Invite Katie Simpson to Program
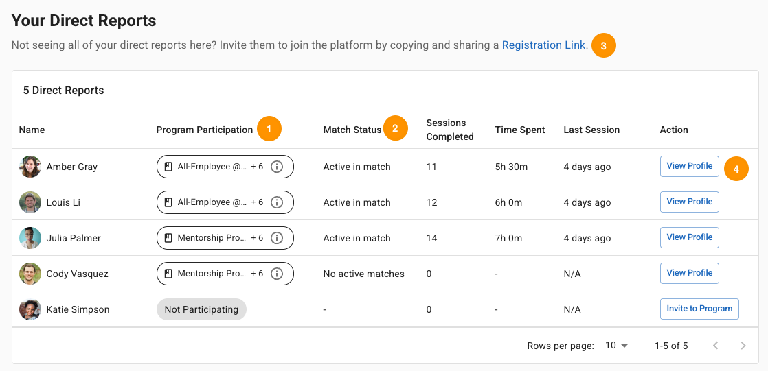768x371 pixels. [x=699, y=309]
